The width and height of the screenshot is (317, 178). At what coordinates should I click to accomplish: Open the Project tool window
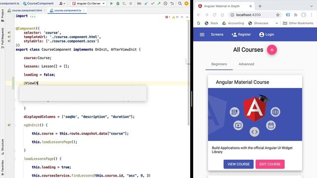2,15
